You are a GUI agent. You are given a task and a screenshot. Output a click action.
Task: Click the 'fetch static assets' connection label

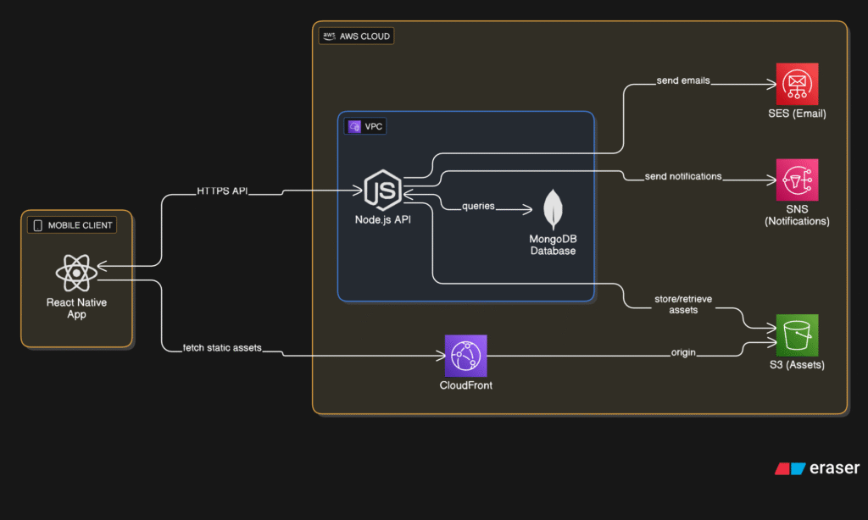222,347
